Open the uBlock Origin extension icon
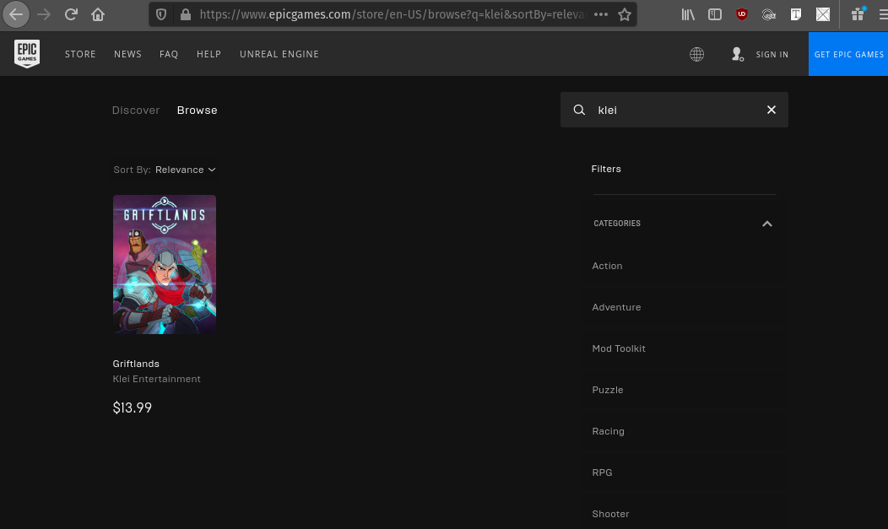 (741, 14)
